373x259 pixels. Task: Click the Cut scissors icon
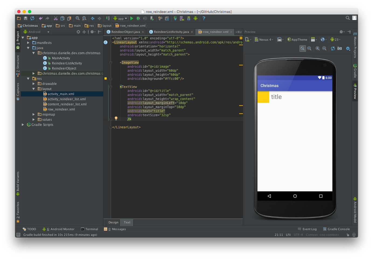56,18
